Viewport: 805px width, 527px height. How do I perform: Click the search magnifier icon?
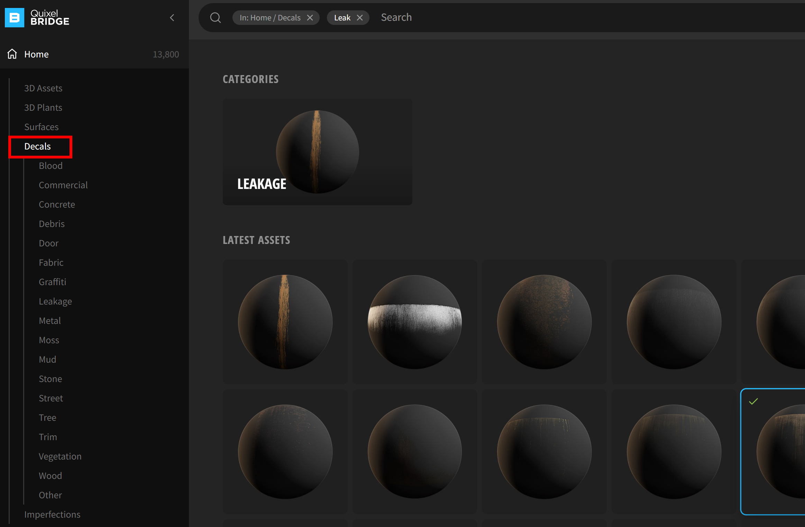215,18
